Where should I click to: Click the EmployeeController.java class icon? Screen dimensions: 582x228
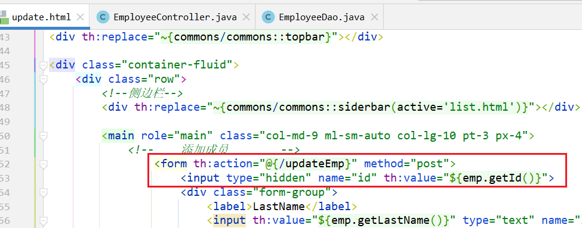tap(103, 17)
